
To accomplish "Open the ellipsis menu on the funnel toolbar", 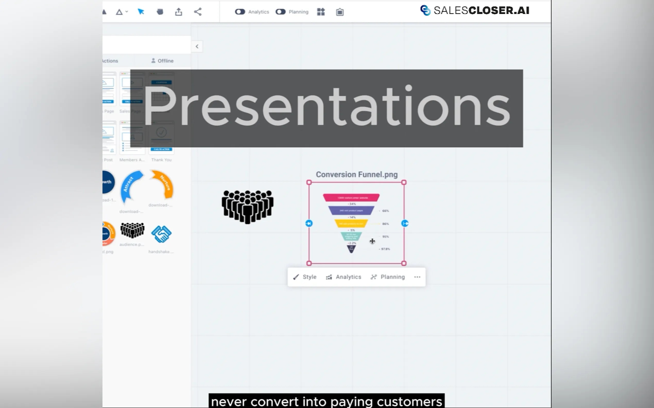I will coord(417,277).
